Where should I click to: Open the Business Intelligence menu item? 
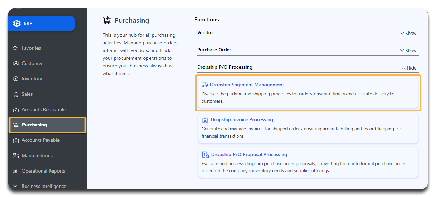pyautogui.click(x=44, y=186)
